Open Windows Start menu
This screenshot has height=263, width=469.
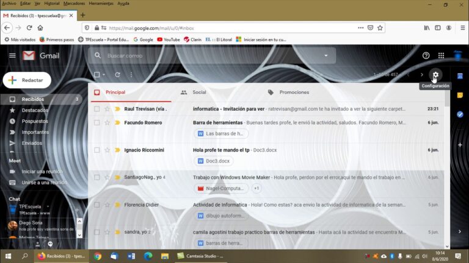[8, 256]
